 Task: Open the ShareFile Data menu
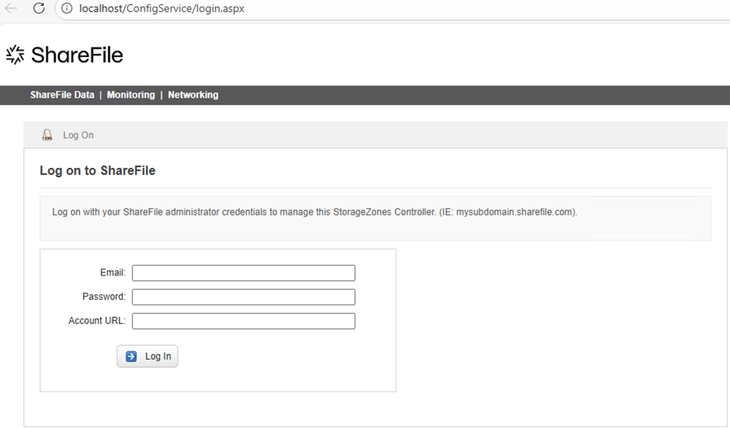pyautogui.click(x=62, y=95)
